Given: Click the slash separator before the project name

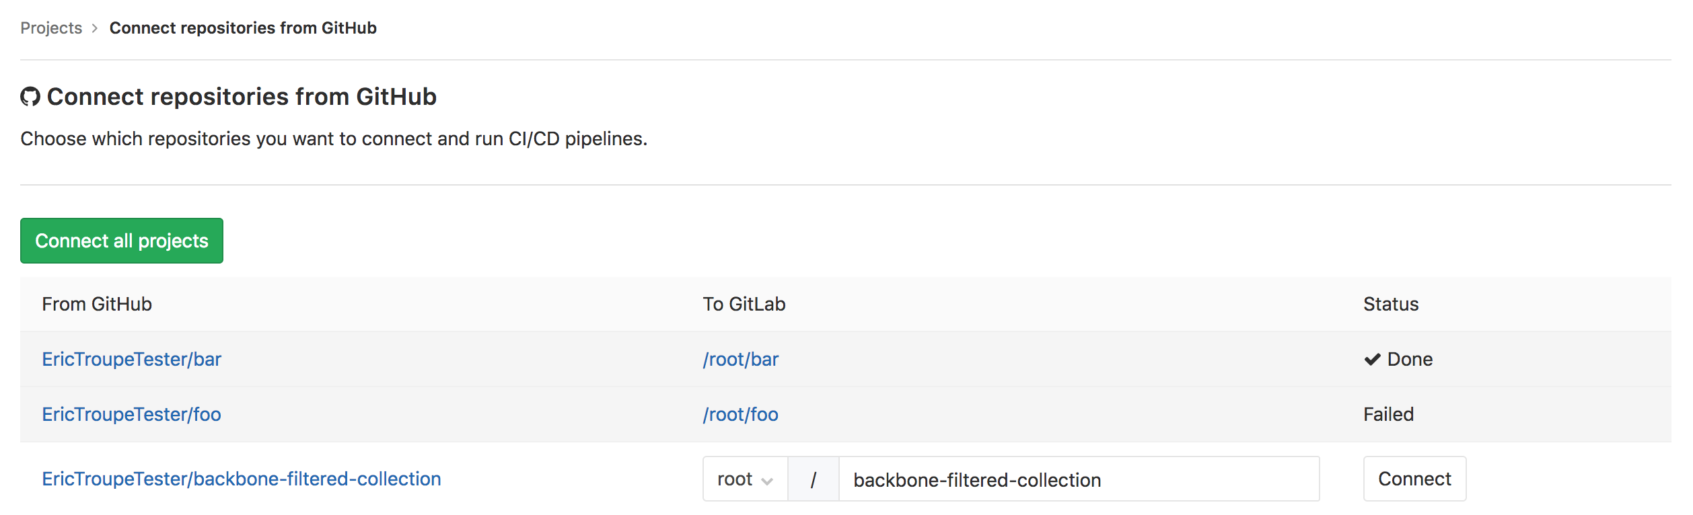Looking at the screenshot, I should pyautogui.click(x=814, y=479).
